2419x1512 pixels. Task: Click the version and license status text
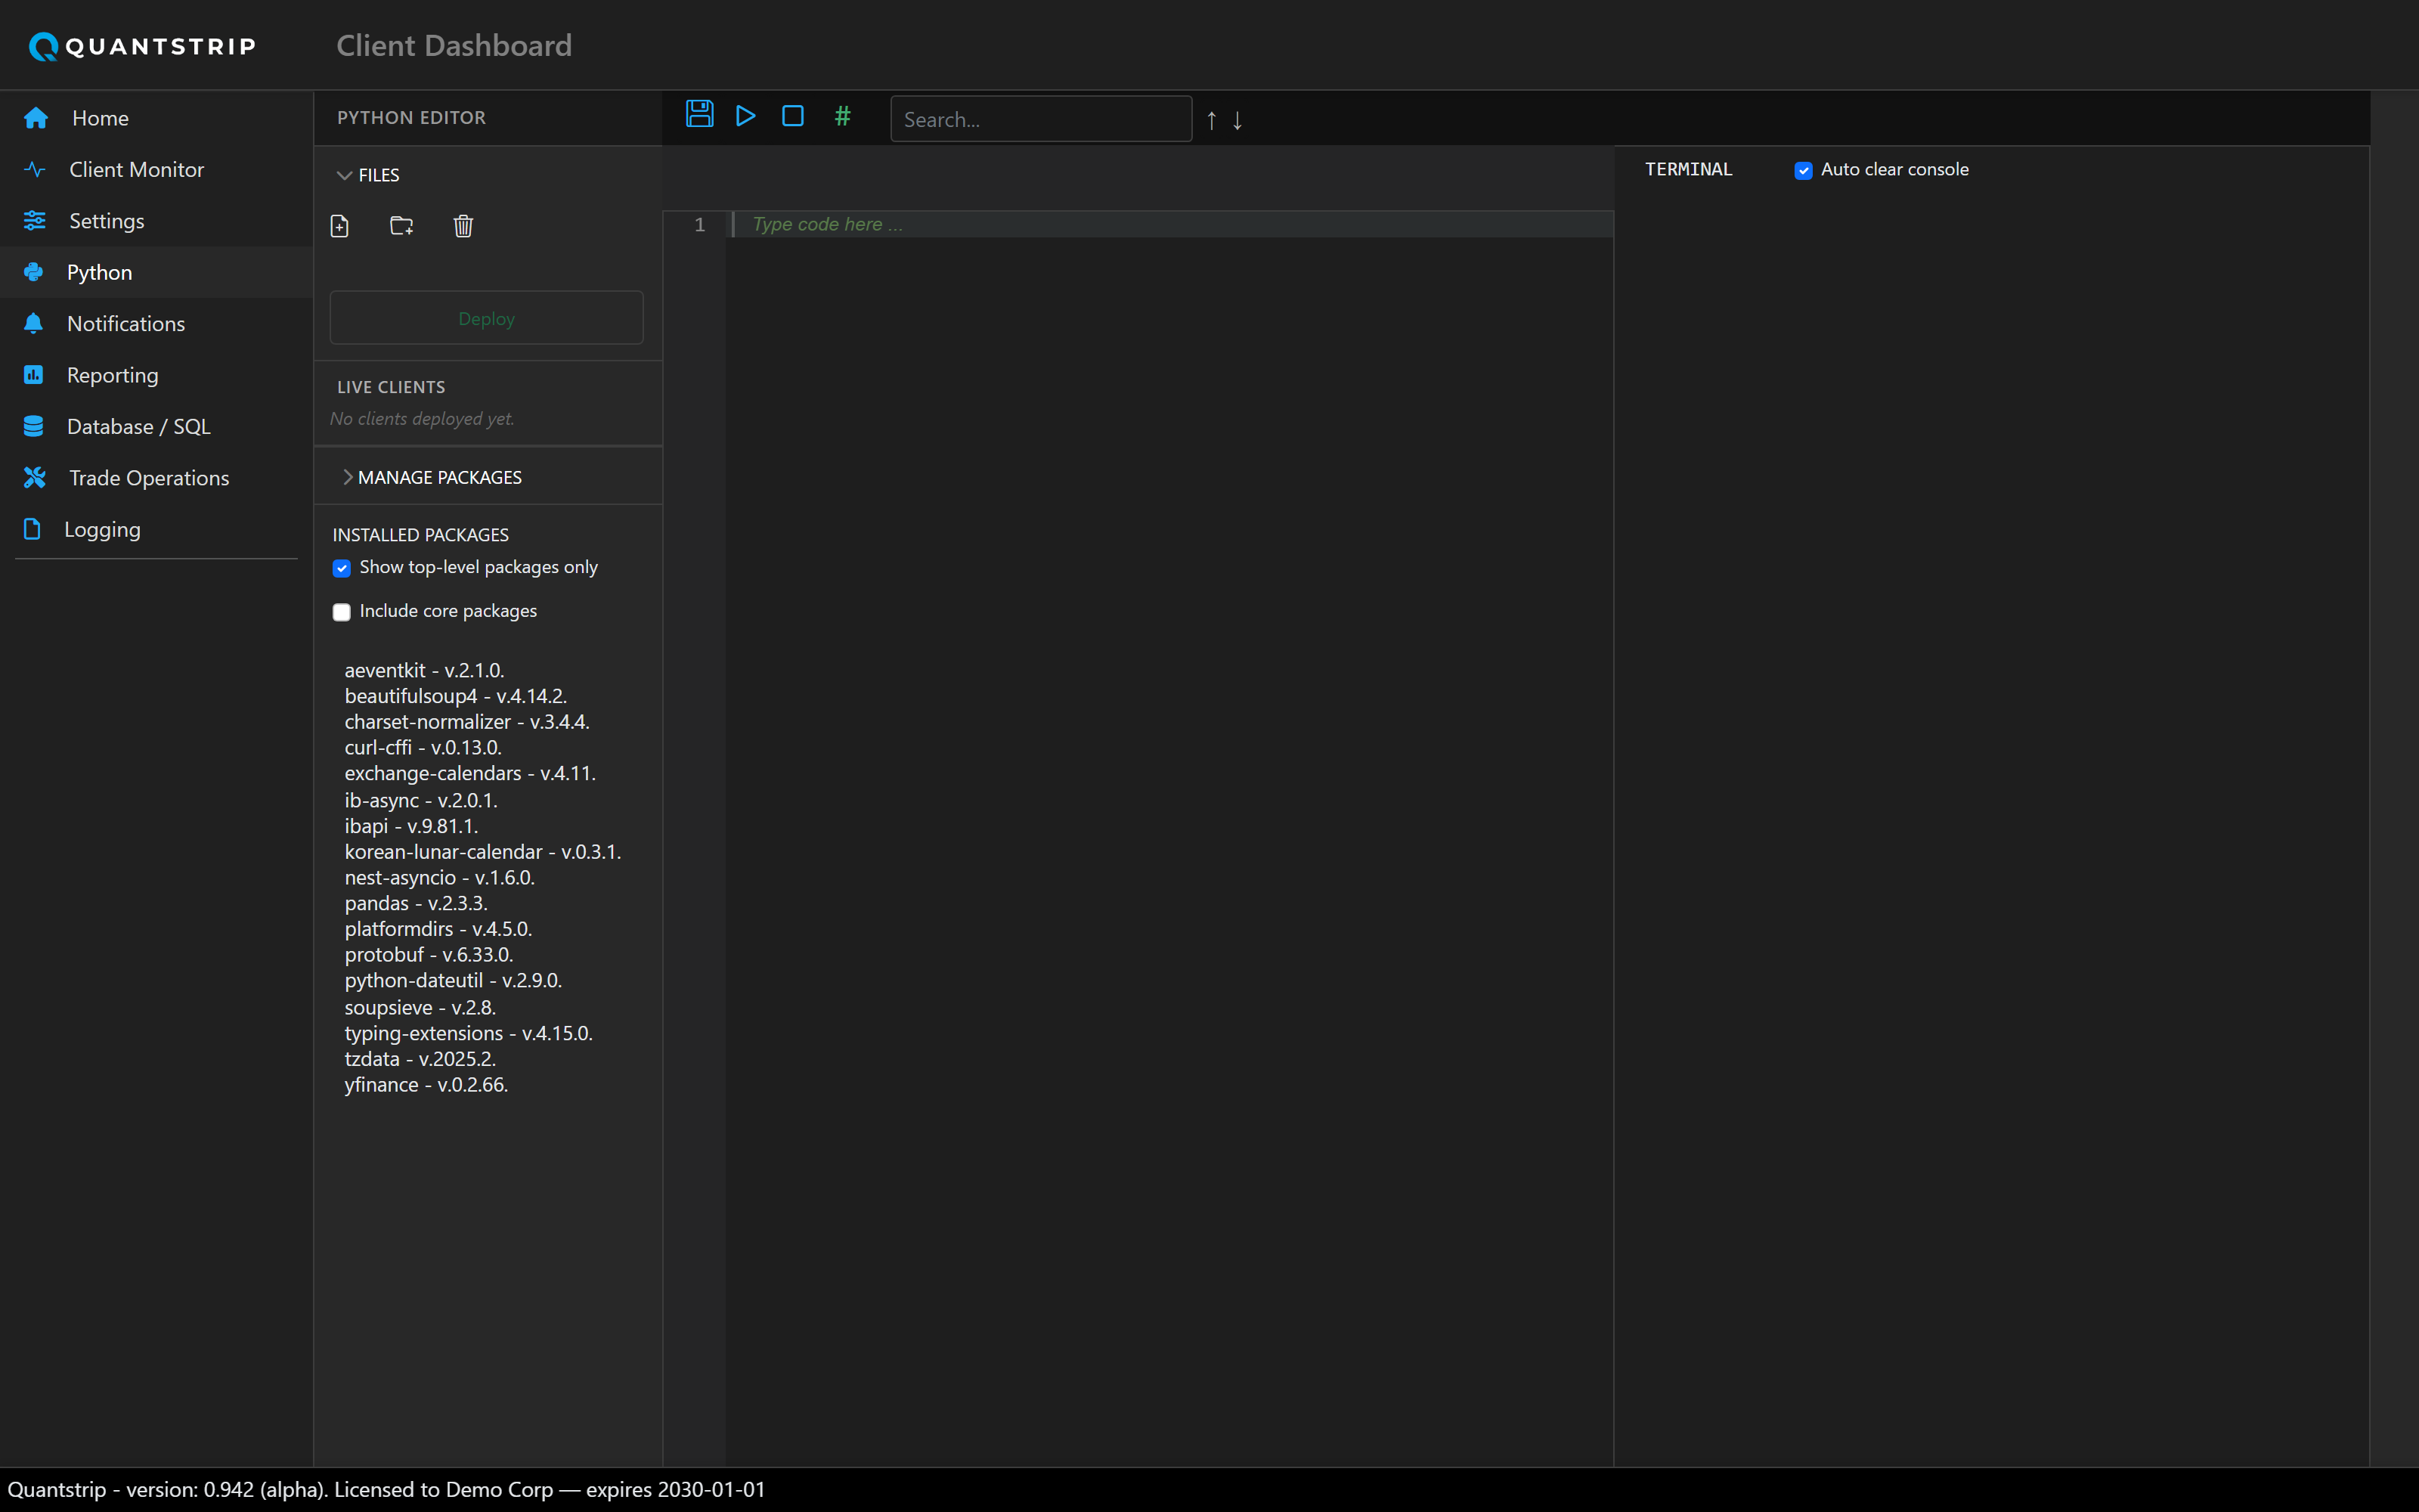[386, 1489]
